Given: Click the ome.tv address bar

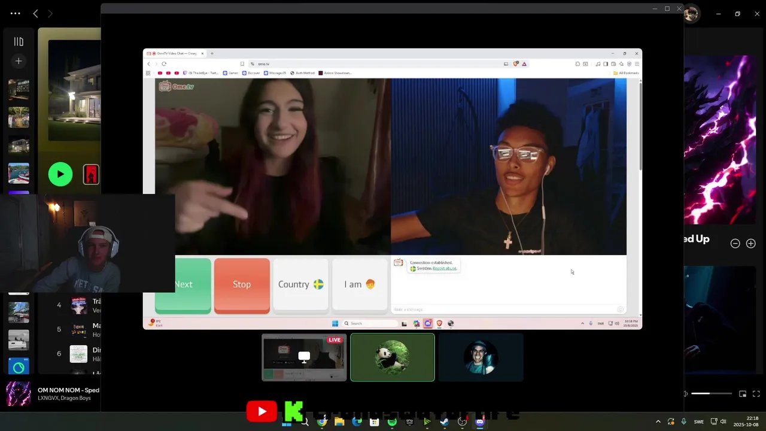Looking at the screenshot, I should pos(377,64).
